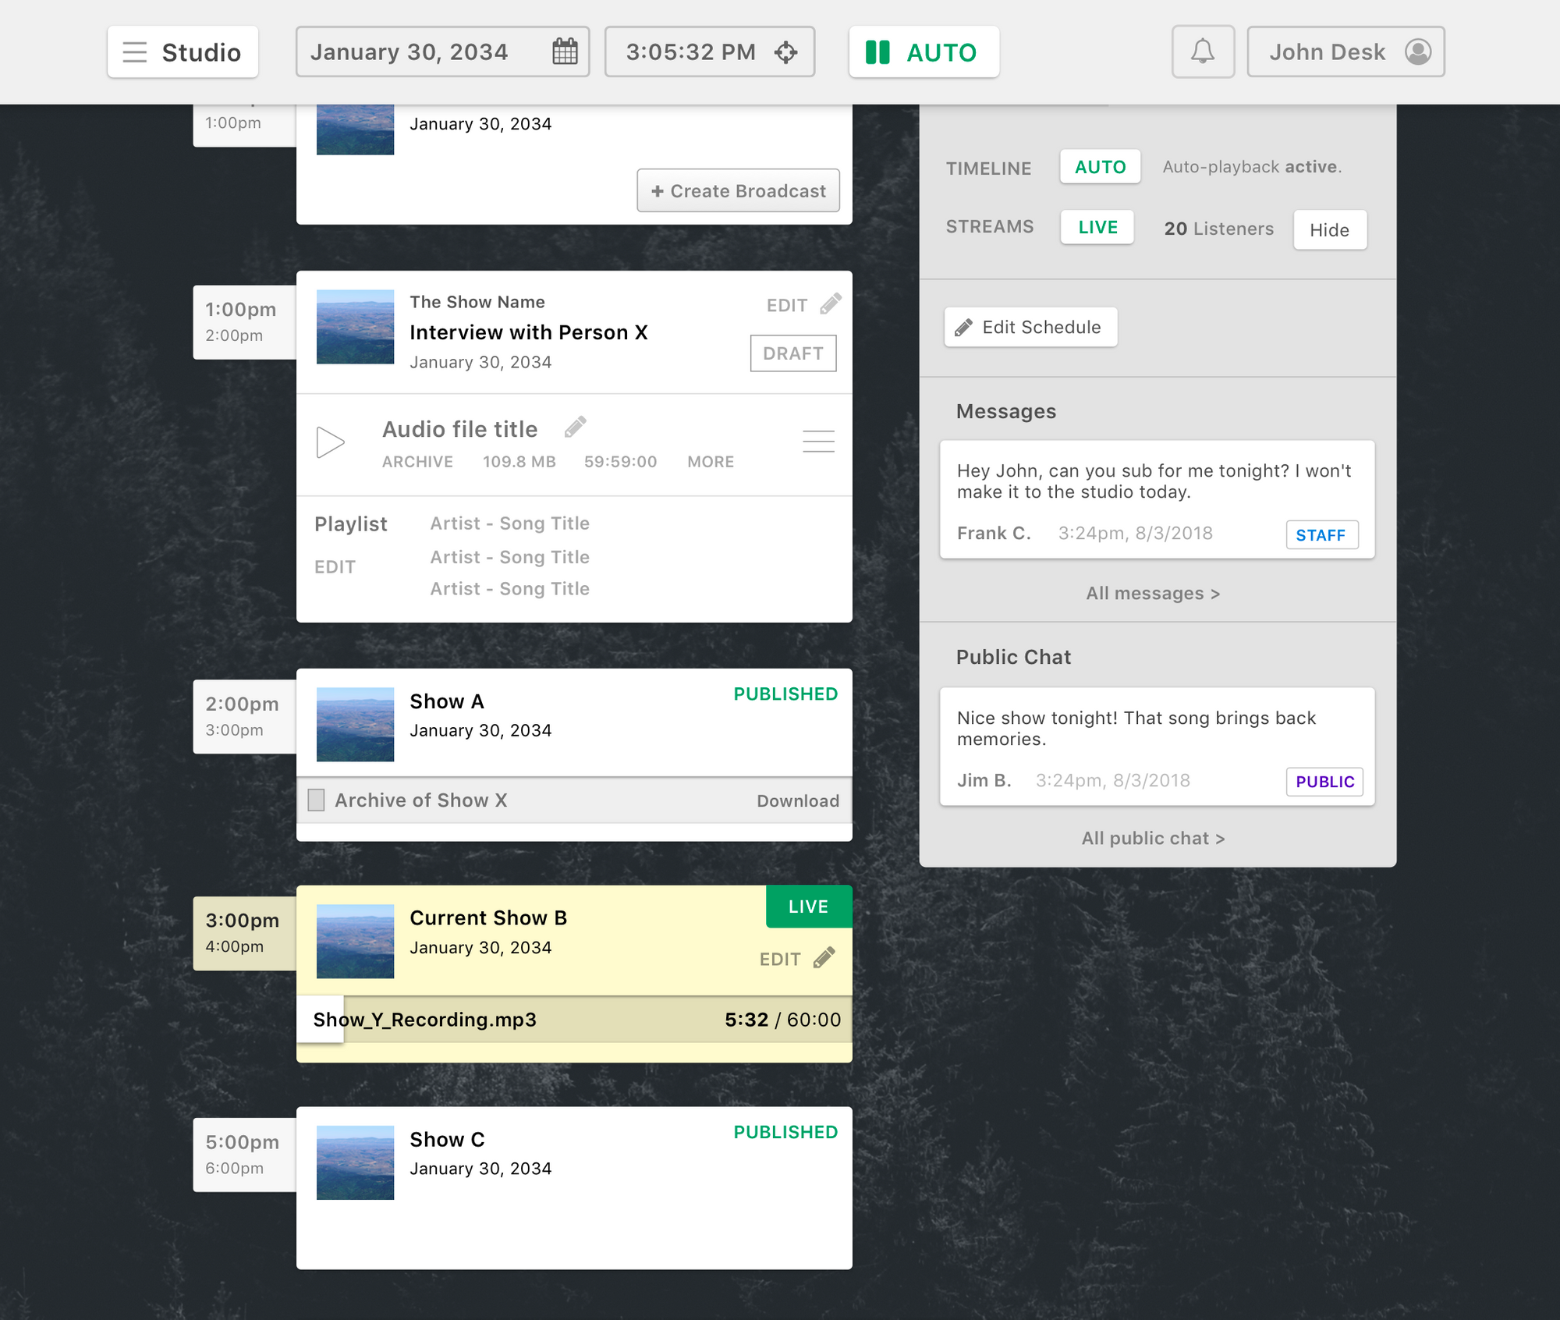
Task: Edit the Playlist
Action: tap(335, 567)
